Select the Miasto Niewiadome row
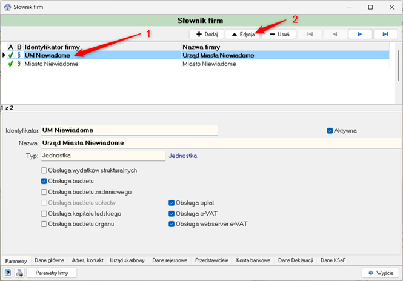Screen dimensions: 403x281 point(103,64)
